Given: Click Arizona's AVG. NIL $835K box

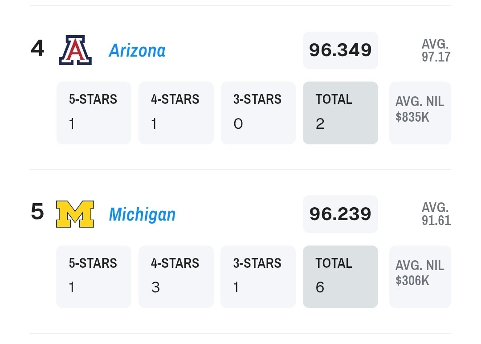Looking at the screenshot, I should click(420, 113).
